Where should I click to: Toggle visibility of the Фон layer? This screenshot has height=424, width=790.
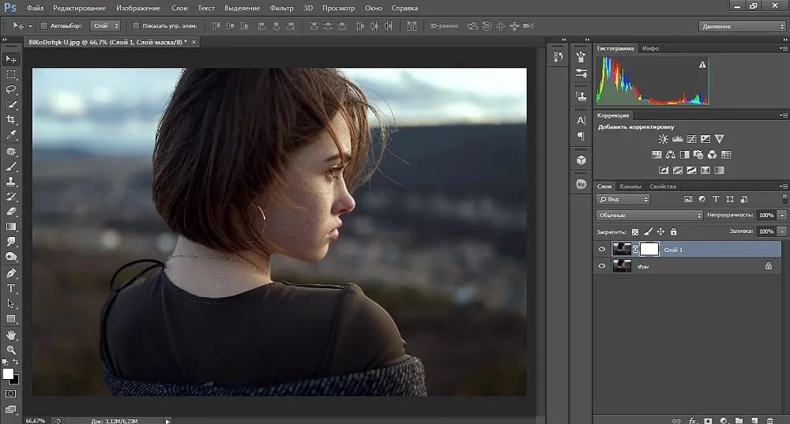tap(602, 267)
